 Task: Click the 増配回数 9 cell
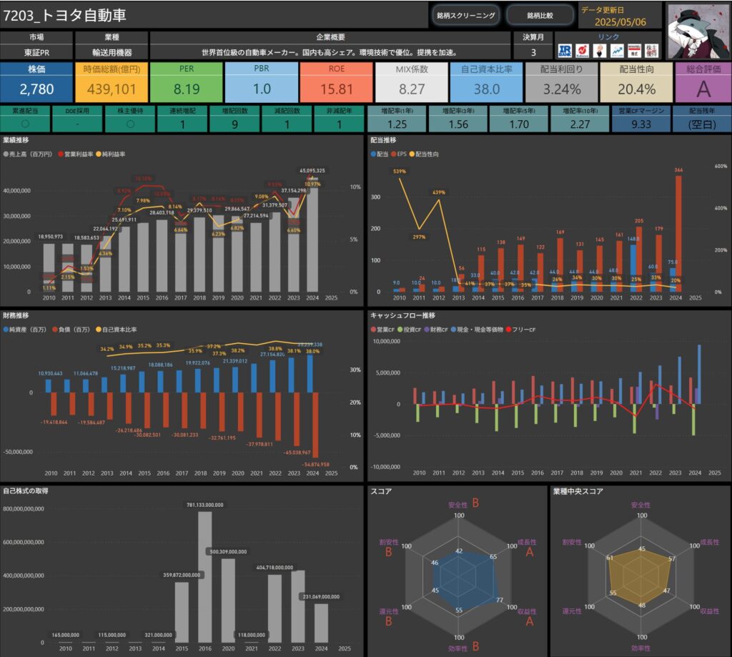tap(234, 119)
